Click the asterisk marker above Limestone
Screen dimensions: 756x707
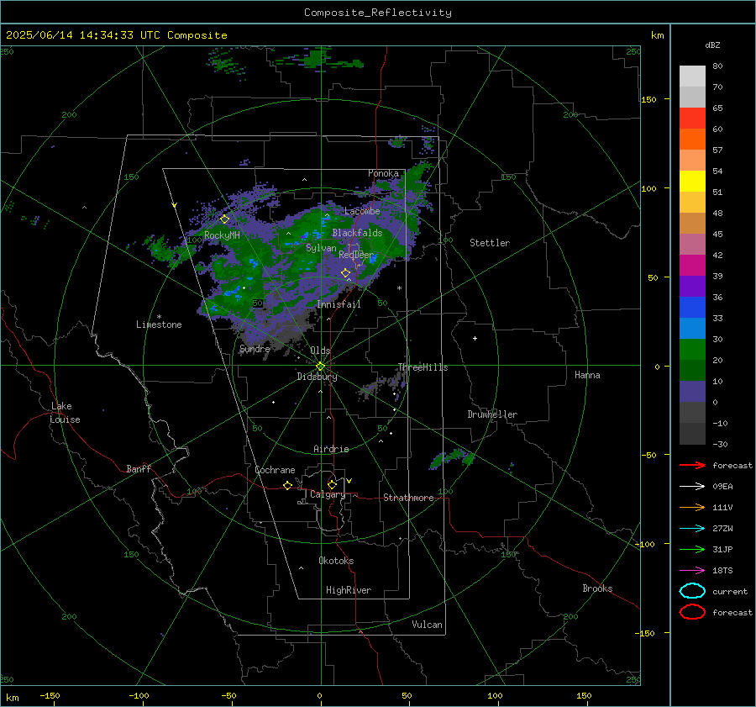[x=159, y=317]
